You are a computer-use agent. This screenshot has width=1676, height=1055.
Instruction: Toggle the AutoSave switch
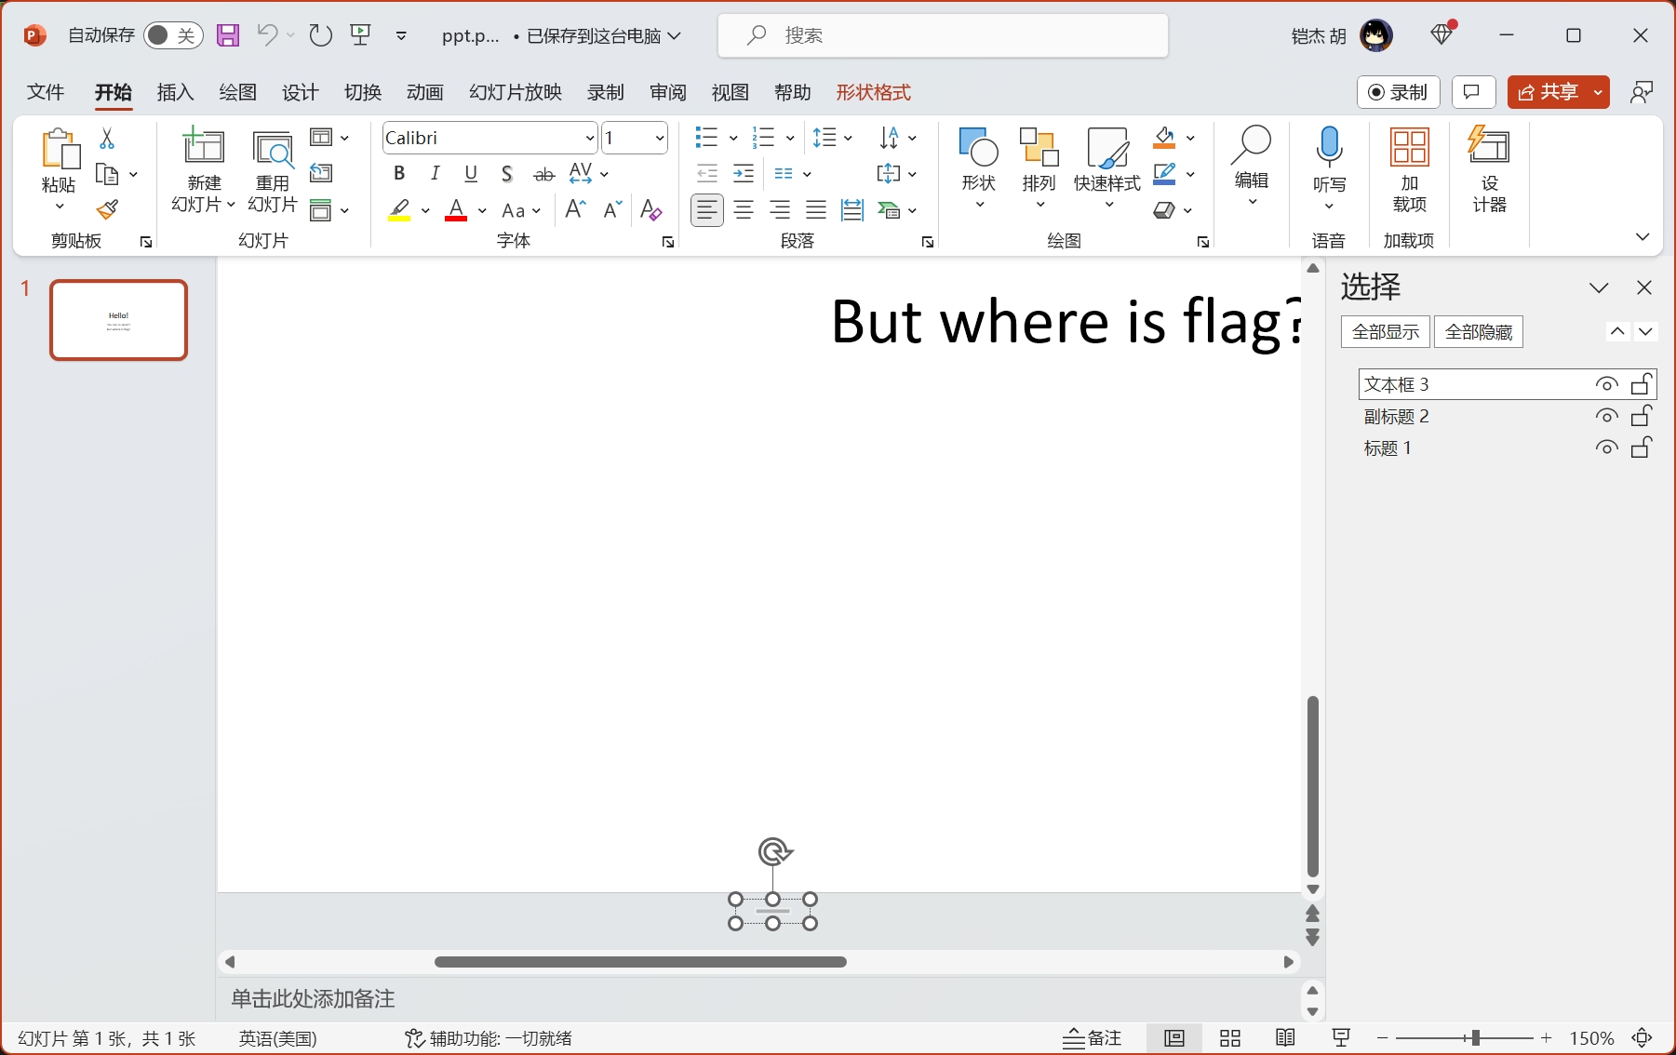click(172, 35)
